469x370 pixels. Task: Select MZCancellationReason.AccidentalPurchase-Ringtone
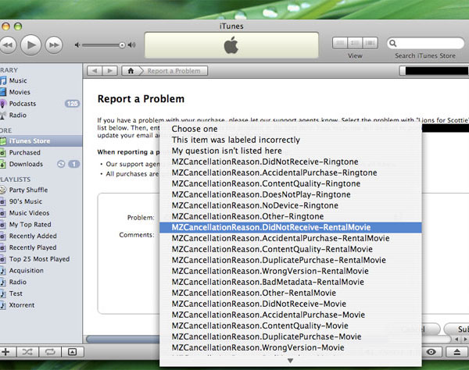(x=291, y=173)
